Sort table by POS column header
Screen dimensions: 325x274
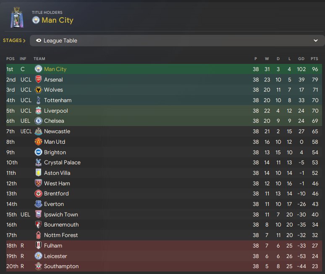click(10, 59)
